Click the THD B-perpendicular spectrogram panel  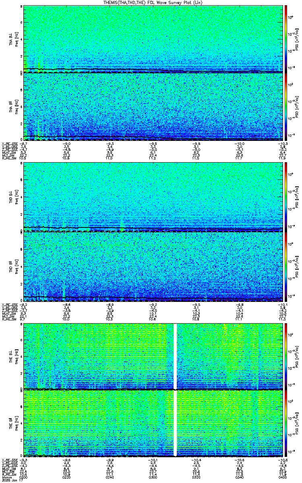click(153, 196)
